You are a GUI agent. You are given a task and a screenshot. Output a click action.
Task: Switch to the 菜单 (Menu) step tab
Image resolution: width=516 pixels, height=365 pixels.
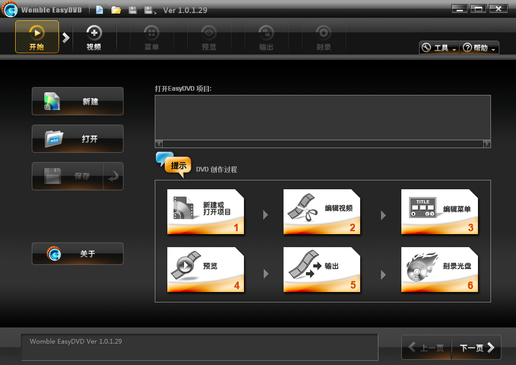(x=151, y=38)
